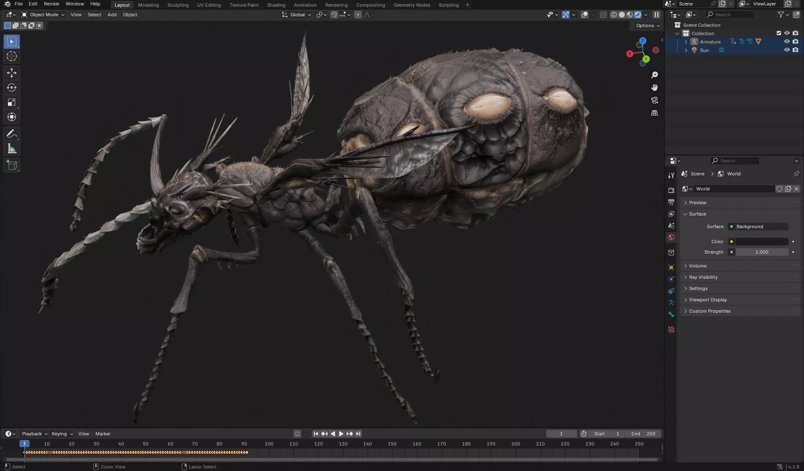Switch to the Shading workspace tab

click(276, 5)
